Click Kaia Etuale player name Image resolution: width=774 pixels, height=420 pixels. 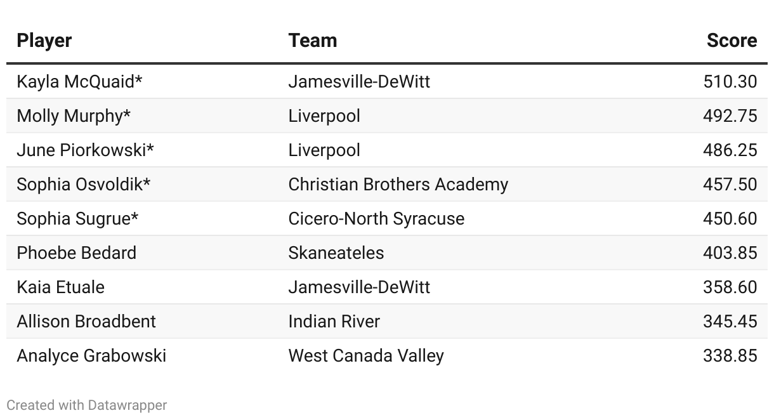tap(61, 287)
